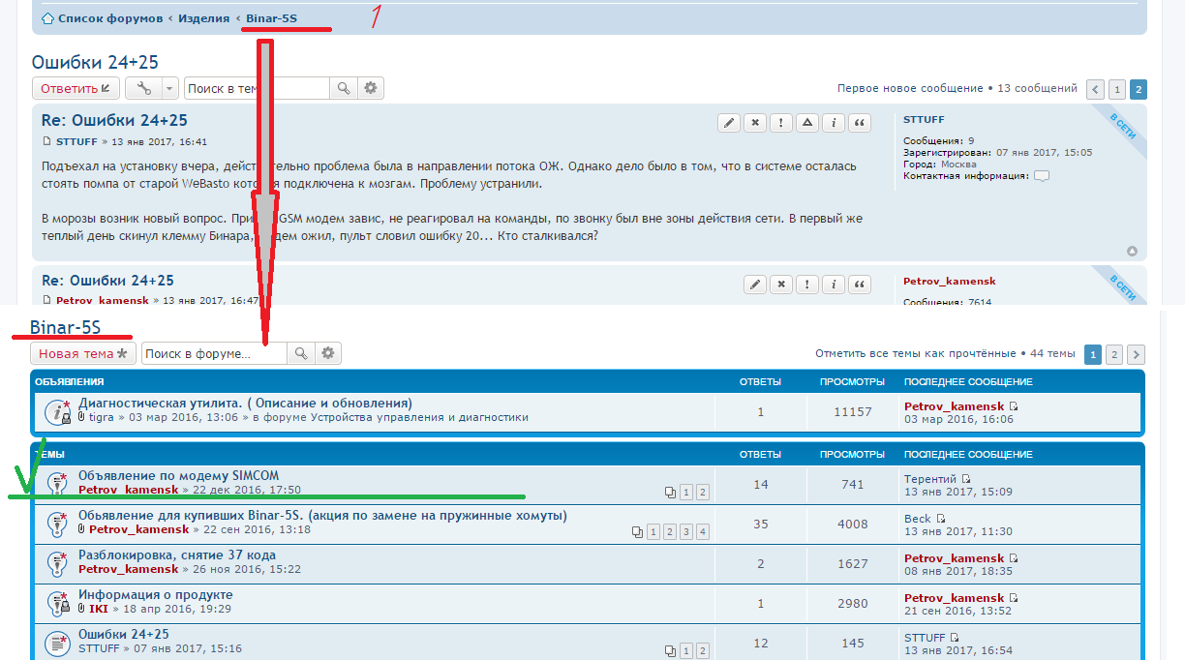The width and height of the screenshot is (1185, 660).
Task: Open the Объявление по модему SIMCOM topic
Action: [179, 476]
